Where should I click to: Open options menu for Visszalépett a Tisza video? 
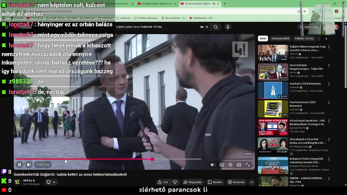(x=329, y=139)
